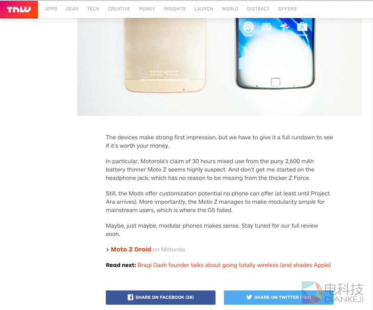This screenshot has width=373, height=310.
Task: Click the TNW logo
Action: tap(19, 10)
